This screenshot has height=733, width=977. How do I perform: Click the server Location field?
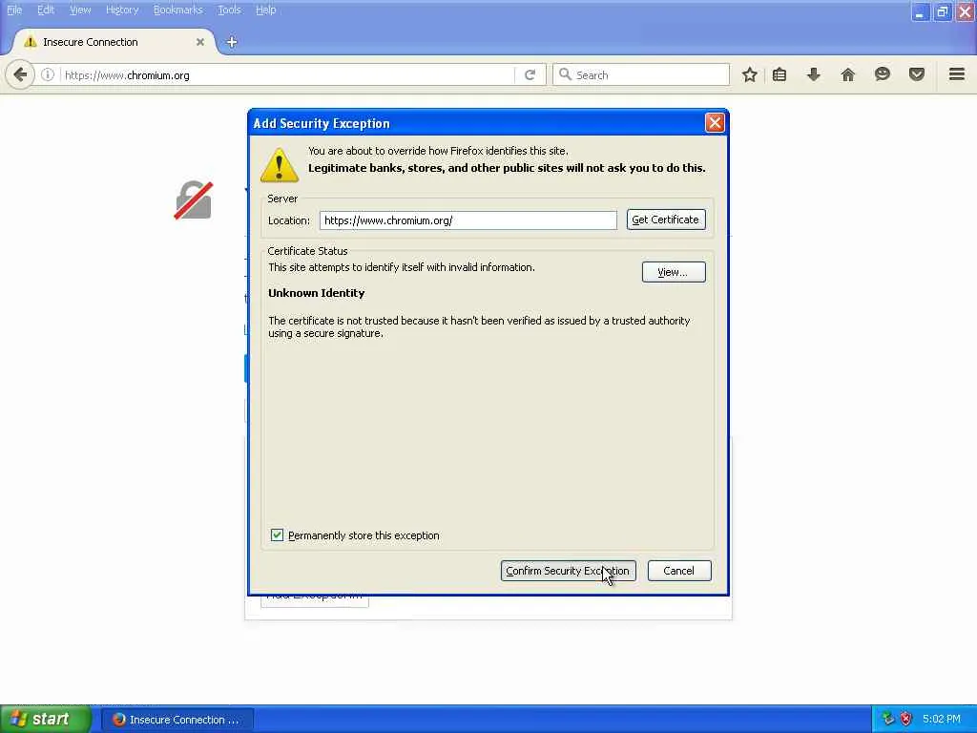tap(468, 220)
